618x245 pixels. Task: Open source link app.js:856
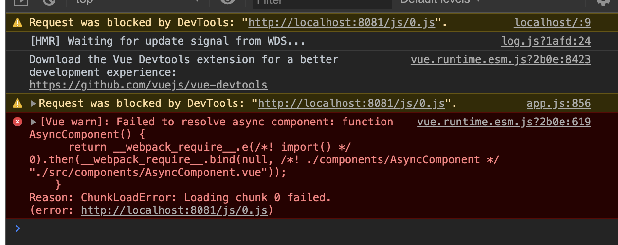[x=559, y=103]
